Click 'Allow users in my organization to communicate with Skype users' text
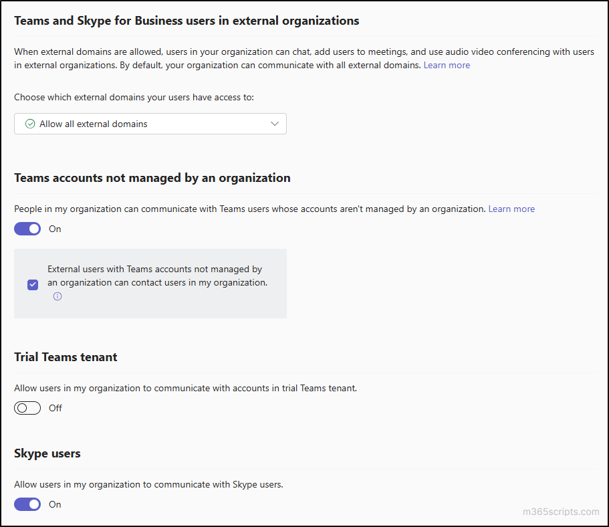This screenshot has width=609, height=527. [149, 484]
